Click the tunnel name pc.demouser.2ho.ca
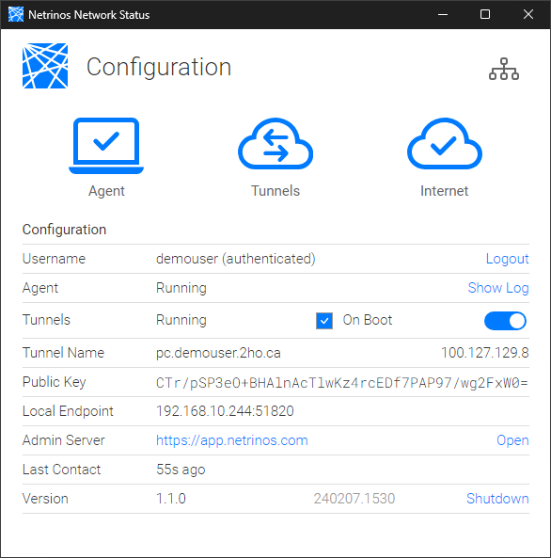 coord(218,353)
